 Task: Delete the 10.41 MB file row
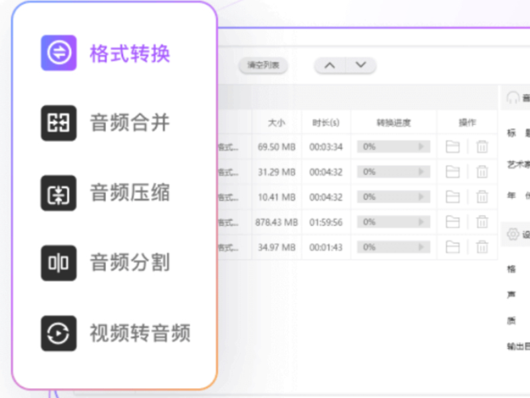(x=482, y=197)
